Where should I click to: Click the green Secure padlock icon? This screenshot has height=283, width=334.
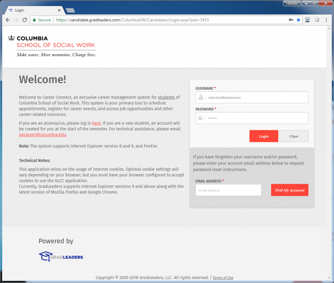(x=34, y=20)
